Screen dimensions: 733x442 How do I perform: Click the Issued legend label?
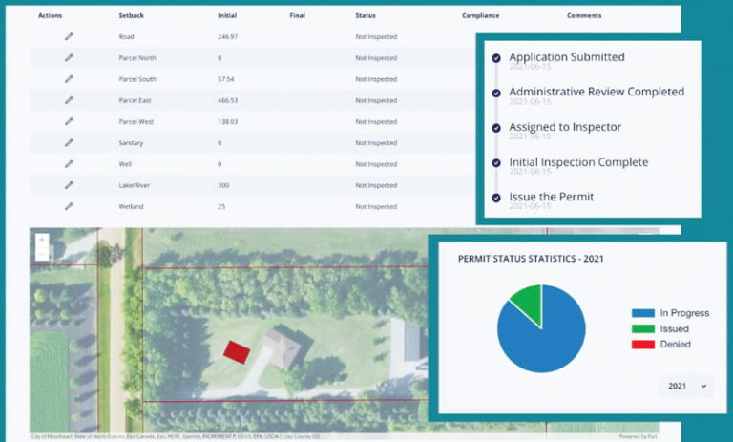[674, 328]
